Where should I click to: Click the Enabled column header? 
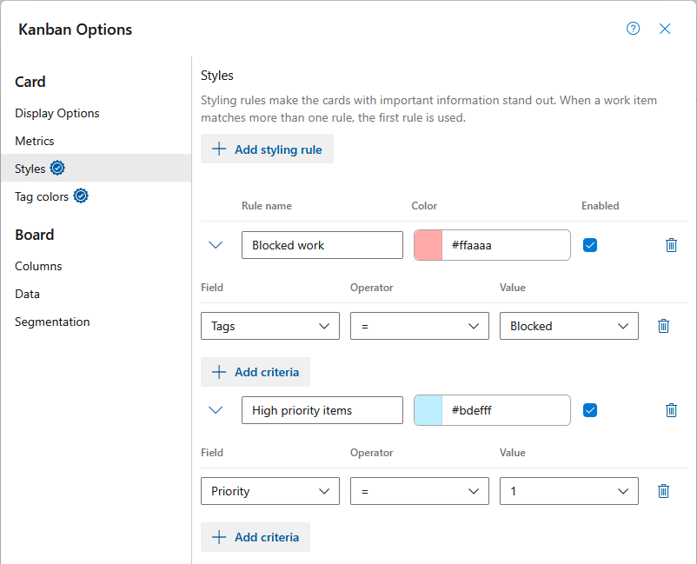coord(600,206)
